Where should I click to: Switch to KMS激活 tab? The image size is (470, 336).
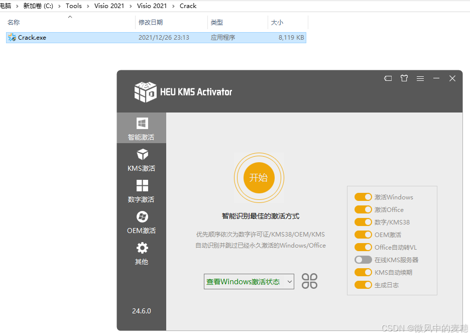click(142, 160)
